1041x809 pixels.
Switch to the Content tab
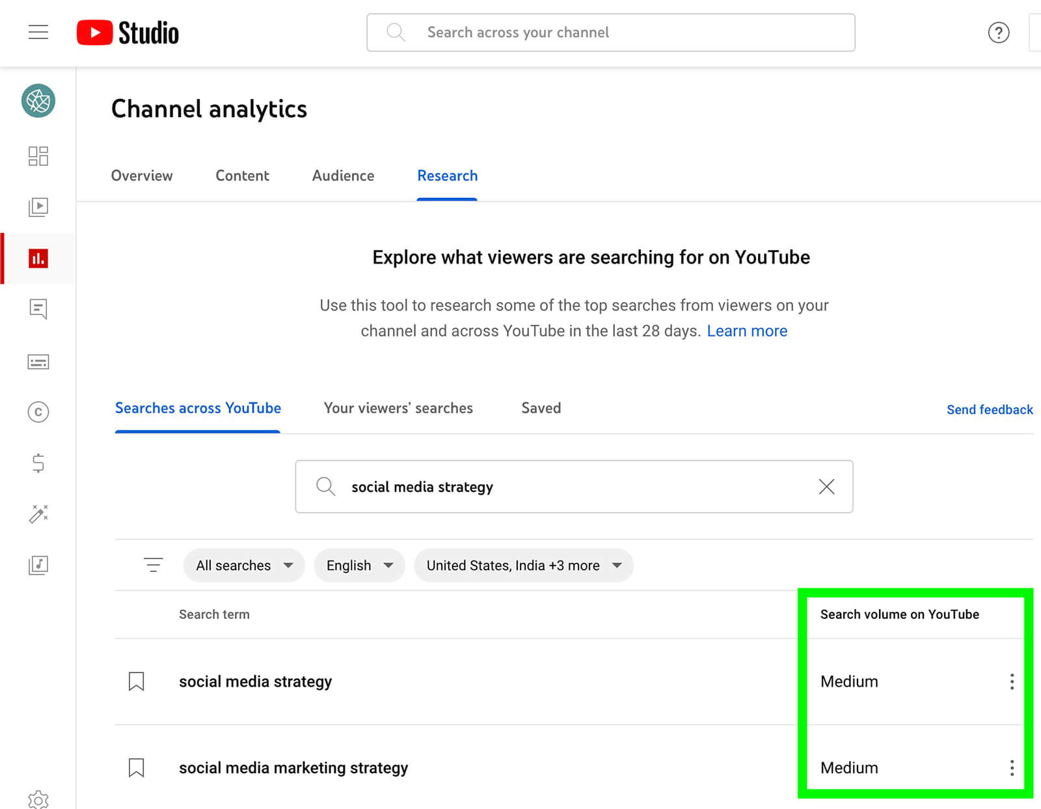242,176
